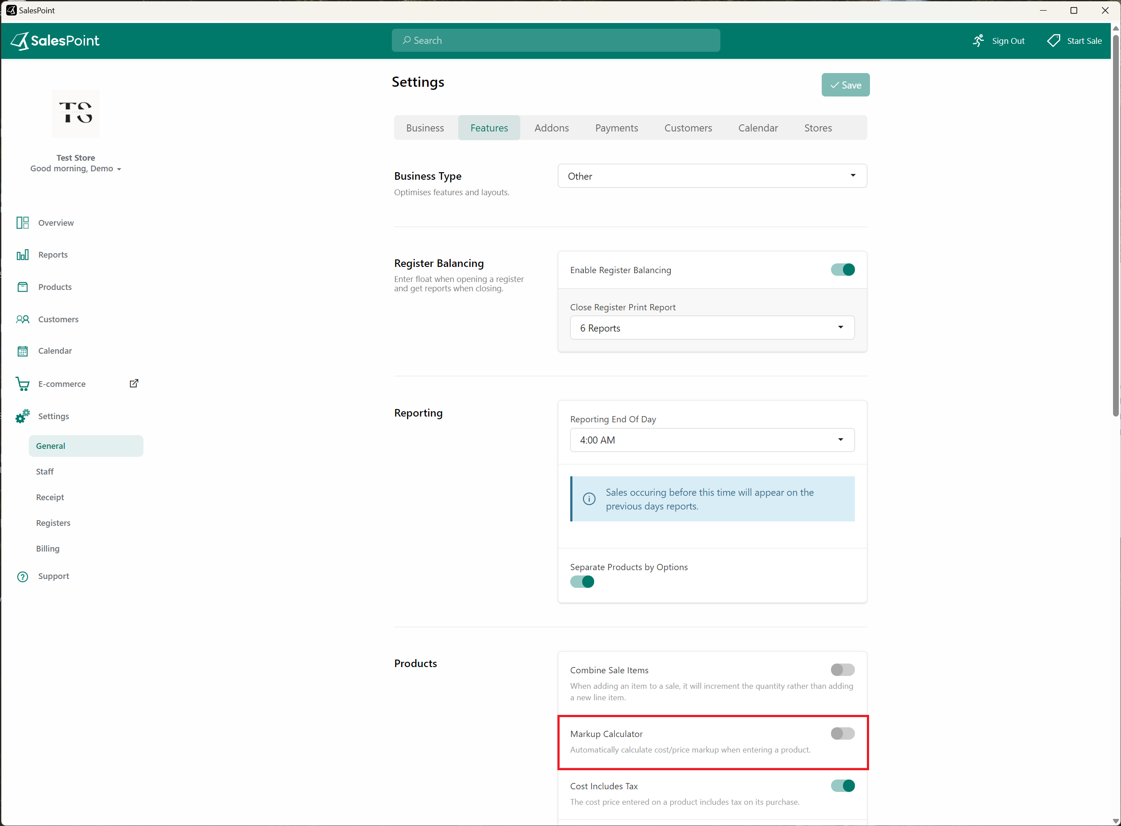Switch to the Addons tab
Image resolution: width=1121 pixels, height=826 pixels.
point(552,128)
